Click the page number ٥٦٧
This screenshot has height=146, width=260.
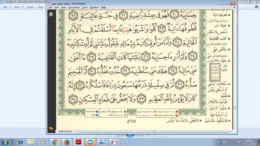point(131,121)
